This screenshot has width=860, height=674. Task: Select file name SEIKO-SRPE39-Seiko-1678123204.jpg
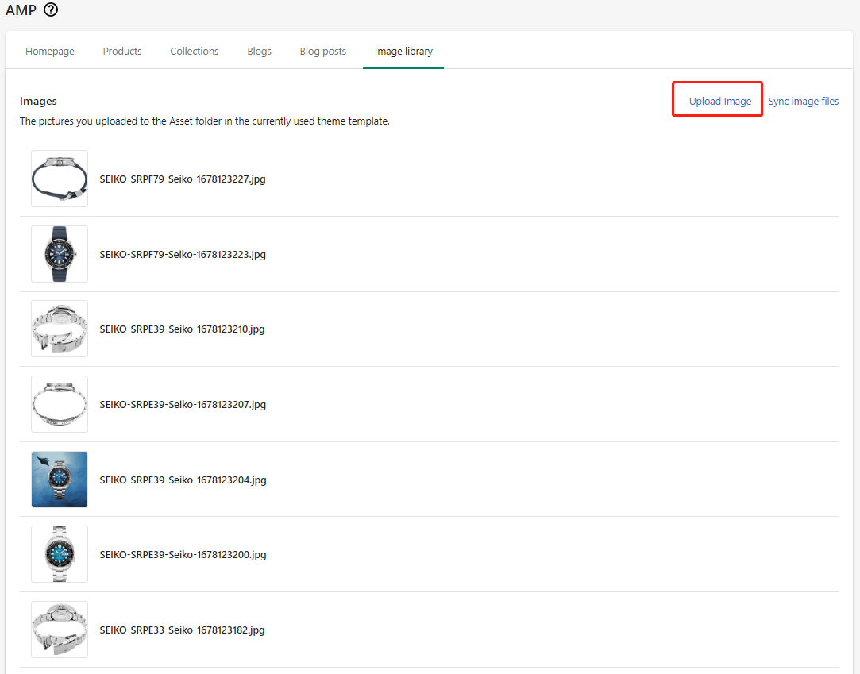point(183,480)
